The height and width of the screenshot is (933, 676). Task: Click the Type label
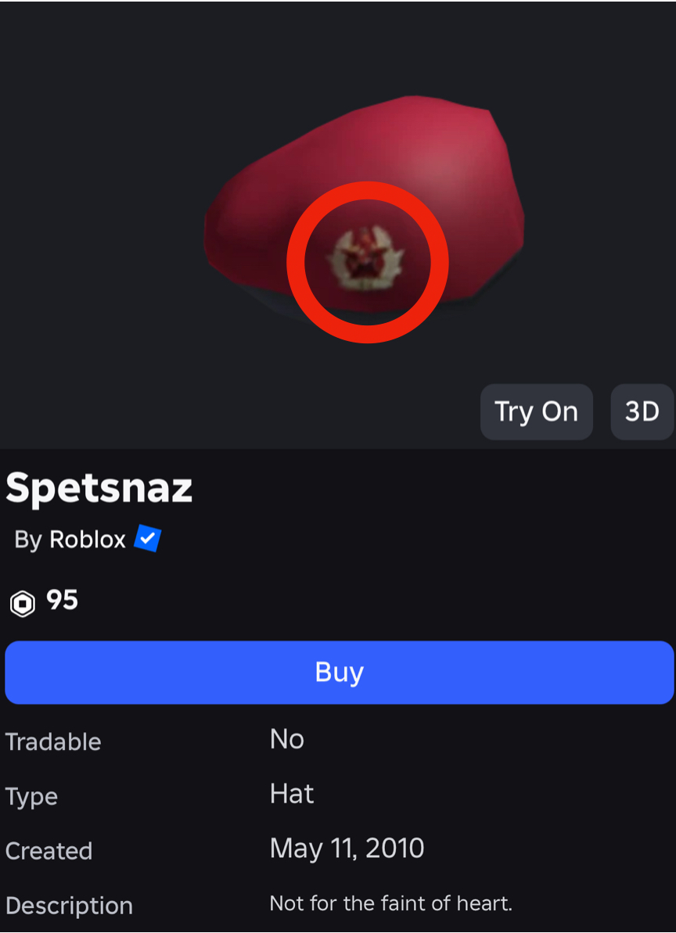click(31, 798)
